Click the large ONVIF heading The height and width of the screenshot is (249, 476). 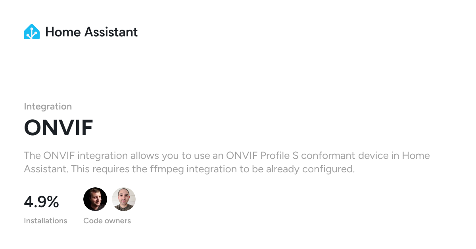[58, 128]
